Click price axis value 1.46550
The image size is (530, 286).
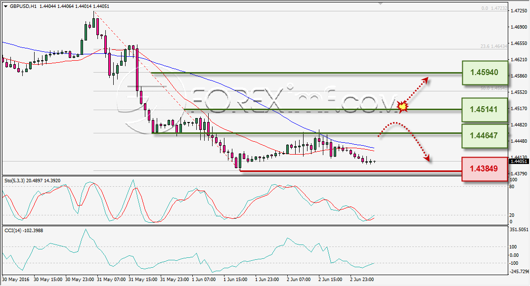tap(519, 43)
